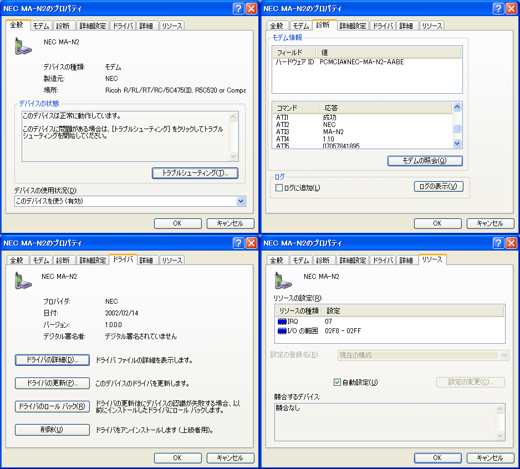Click OK in the Driver window
This screenshot has height=469, width=520.
pos(178,458)
